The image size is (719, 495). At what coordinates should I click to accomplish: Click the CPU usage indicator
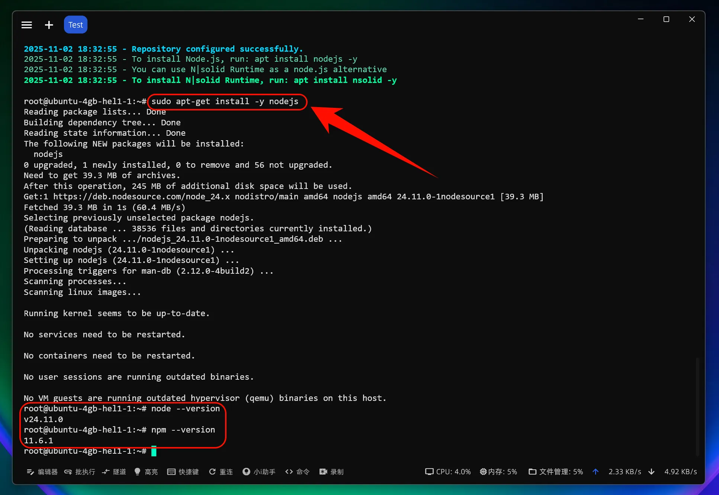pyautogui.click(x=448, y=472)
